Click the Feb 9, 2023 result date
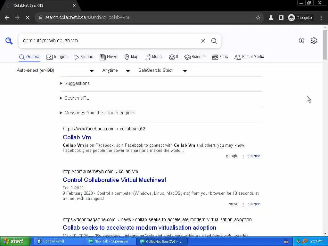The image size is (328, 246). pyautogui.click(x=73, y=188)
